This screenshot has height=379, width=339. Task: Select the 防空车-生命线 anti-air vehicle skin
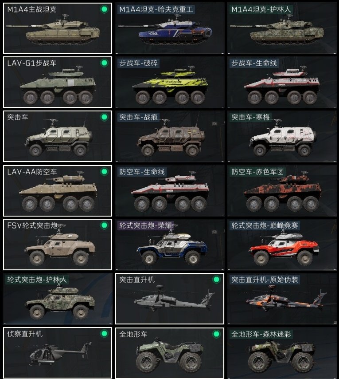tap(170, 191)
